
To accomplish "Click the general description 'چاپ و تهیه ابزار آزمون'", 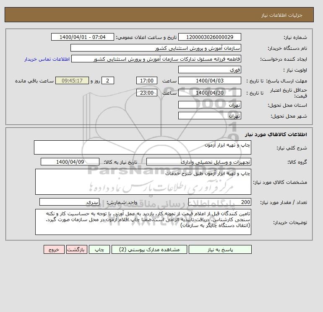I will pos(143,147).
